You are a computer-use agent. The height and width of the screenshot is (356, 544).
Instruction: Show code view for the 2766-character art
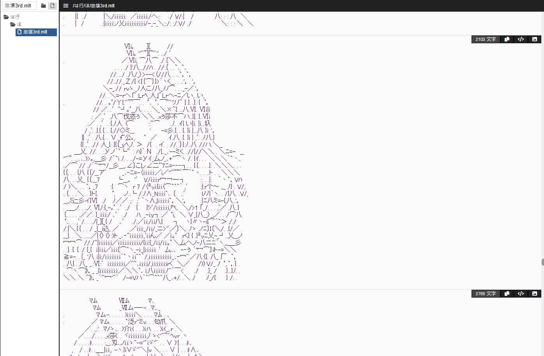tap(521, 294)
